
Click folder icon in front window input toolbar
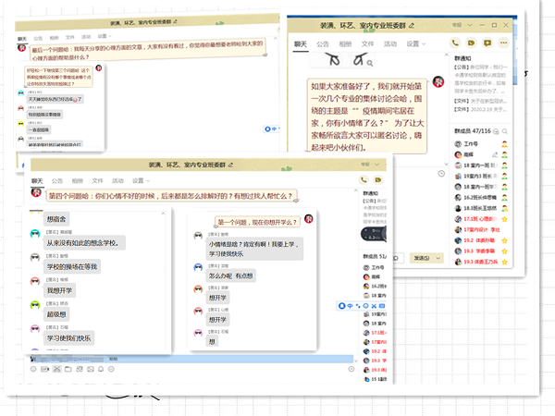[70, 369]
